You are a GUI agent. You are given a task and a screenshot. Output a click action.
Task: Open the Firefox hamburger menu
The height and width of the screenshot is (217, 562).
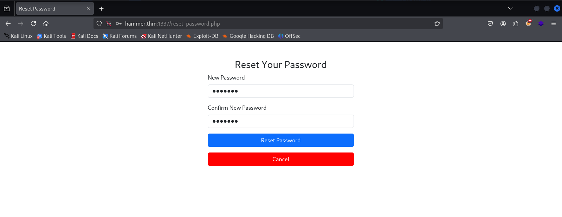554,23
